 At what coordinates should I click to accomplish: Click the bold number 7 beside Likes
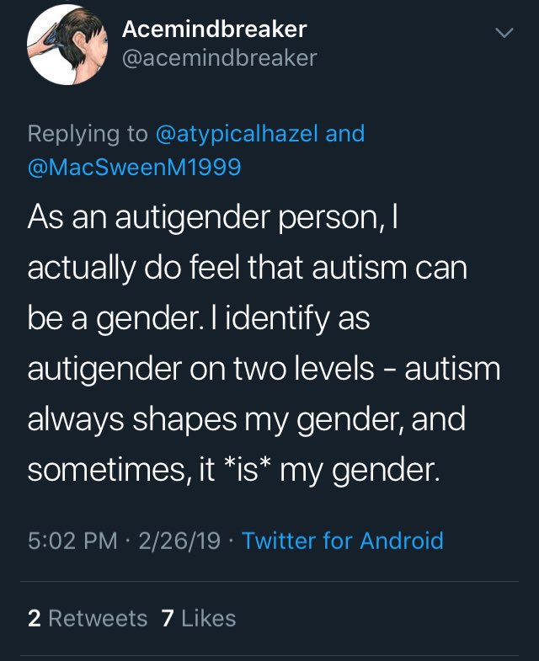pyautogui.click(x=168, y=618)
